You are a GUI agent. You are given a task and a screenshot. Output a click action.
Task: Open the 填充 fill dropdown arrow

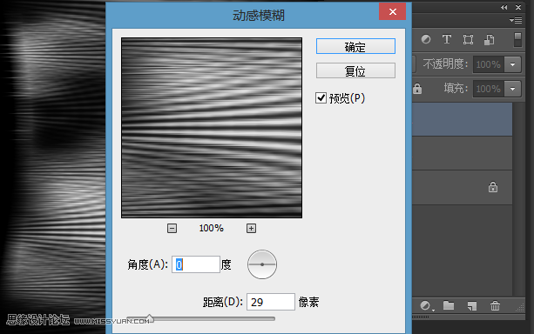click(512, 89)
